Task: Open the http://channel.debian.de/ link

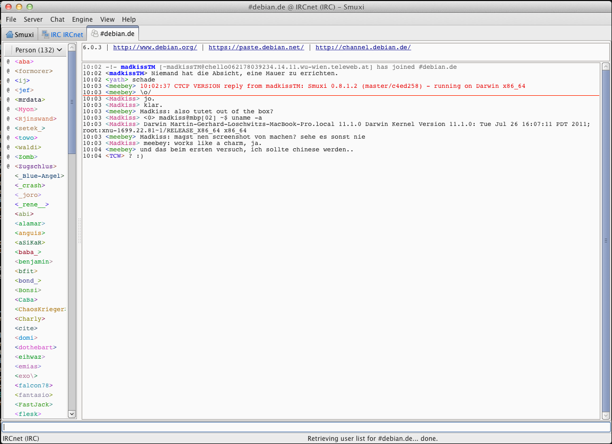Action: [363, 48]
